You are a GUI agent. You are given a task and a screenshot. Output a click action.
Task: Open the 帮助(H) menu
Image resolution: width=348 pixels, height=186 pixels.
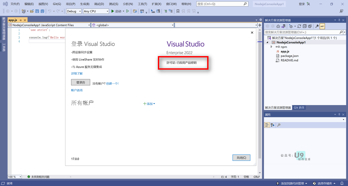186,4
